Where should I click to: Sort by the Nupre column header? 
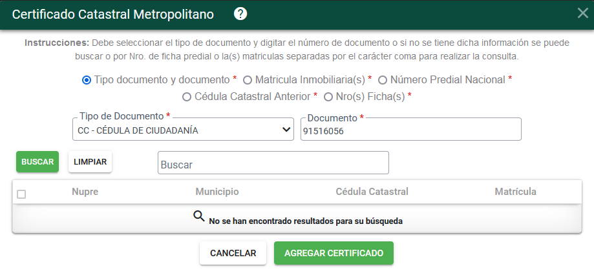[x=85, y=192]
